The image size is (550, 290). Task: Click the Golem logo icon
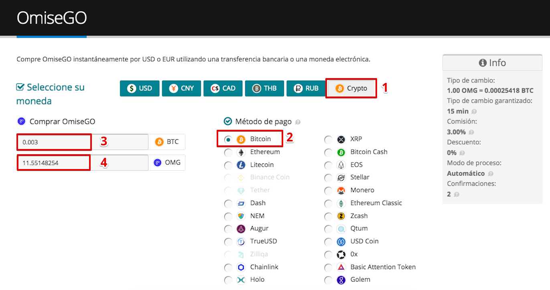point(341,280)
